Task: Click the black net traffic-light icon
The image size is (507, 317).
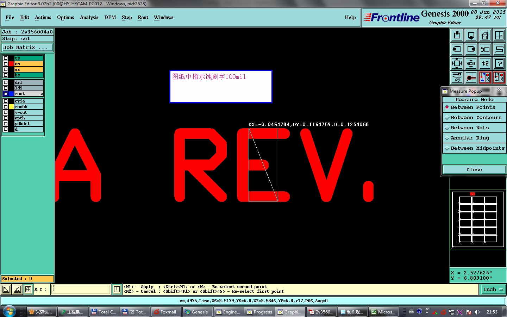Action: pos(499,77)
